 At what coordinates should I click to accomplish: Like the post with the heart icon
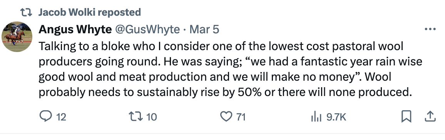point(226,116)
